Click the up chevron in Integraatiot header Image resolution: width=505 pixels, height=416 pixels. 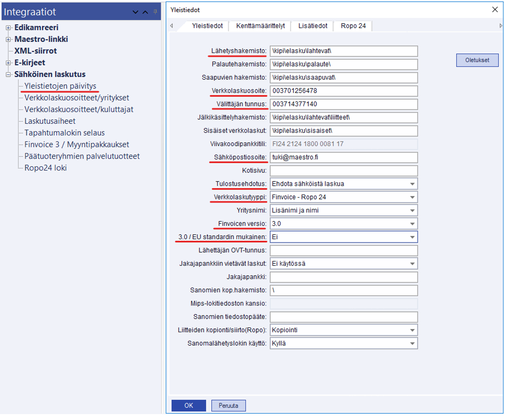pos(145,12)
